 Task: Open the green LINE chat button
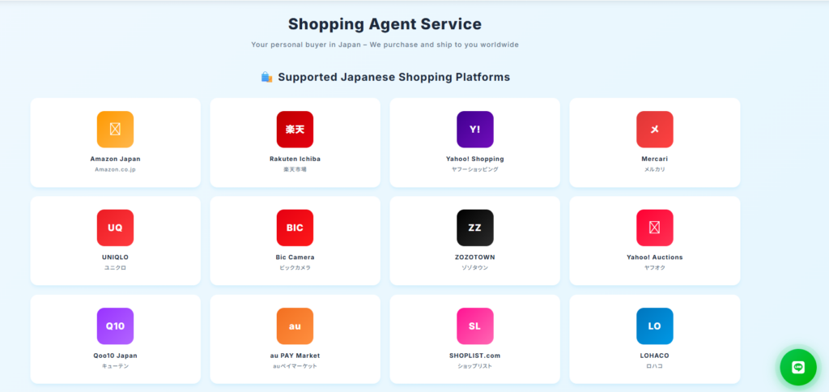(x=798, y=367)
